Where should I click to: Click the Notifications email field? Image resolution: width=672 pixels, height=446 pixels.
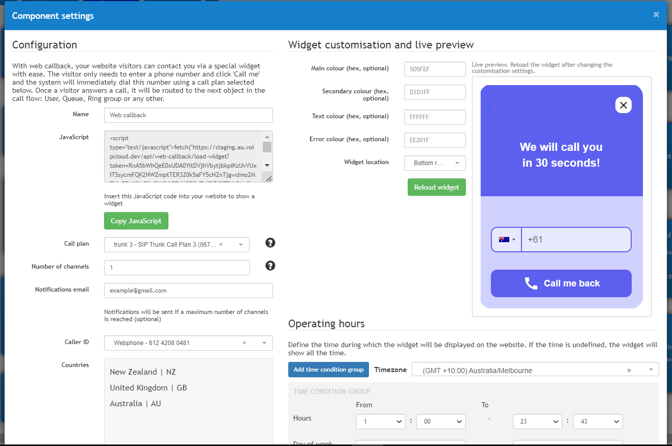188,291
